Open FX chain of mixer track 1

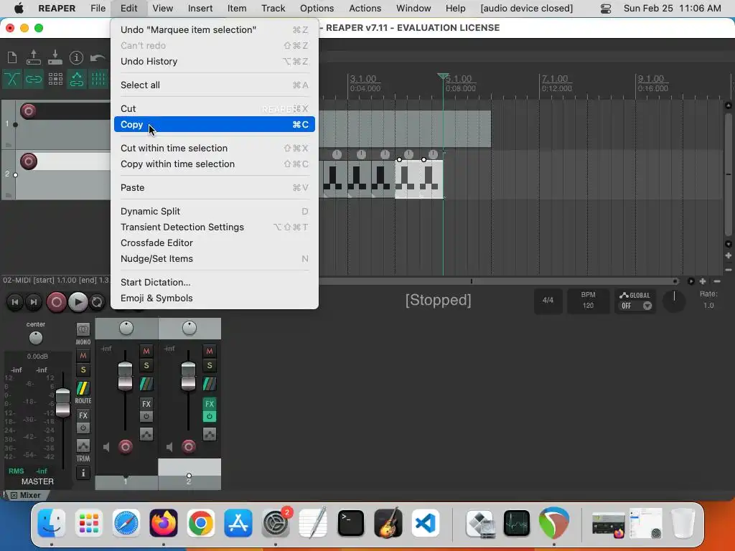click(146, 404)
